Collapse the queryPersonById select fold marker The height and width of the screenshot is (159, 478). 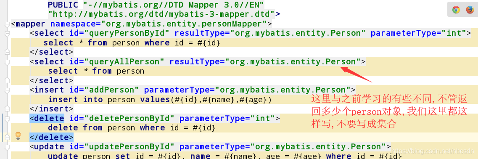click(7, 34)
